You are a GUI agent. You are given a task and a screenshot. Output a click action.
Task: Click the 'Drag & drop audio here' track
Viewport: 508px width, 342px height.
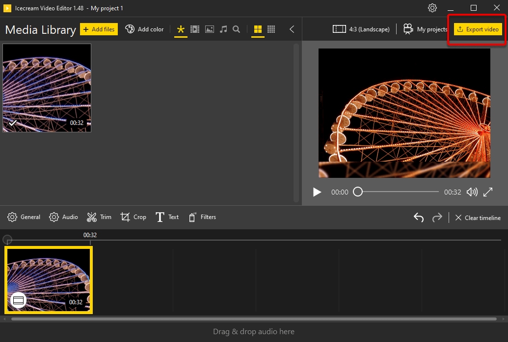(x=254, y=332)
